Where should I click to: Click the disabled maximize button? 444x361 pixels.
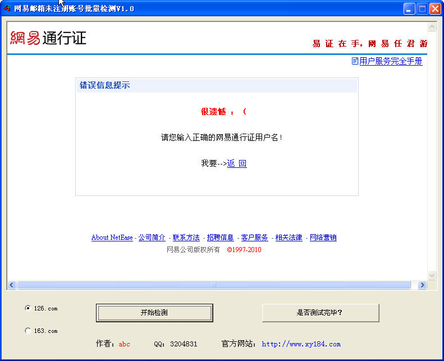(422, 9)
